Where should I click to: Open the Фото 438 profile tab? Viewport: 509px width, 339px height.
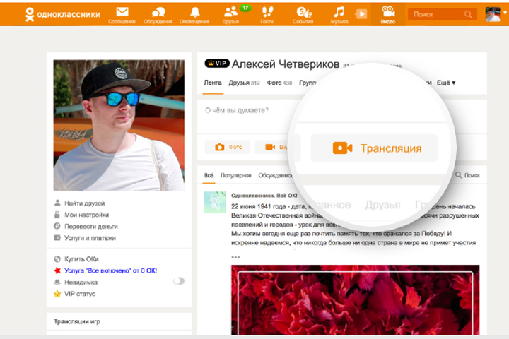pos(279,83)
